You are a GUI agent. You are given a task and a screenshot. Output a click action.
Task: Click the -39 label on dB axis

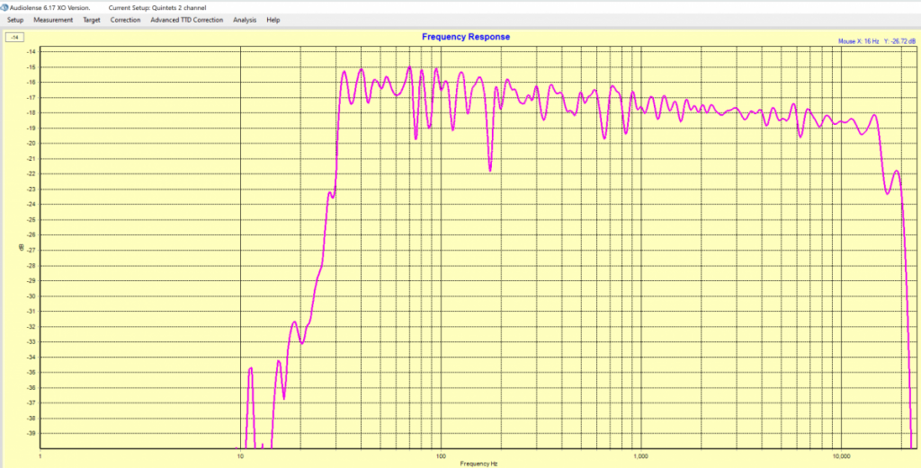(31, 433)
